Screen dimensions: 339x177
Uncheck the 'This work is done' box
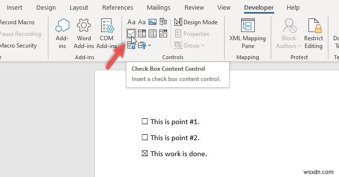tap(145, 153)
